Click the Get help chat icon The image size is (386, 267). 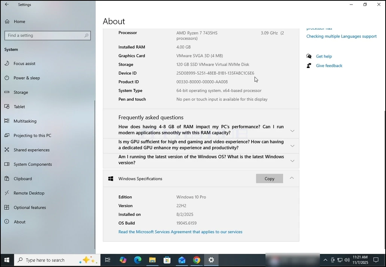pyautogui.click(x=309, y=56)
